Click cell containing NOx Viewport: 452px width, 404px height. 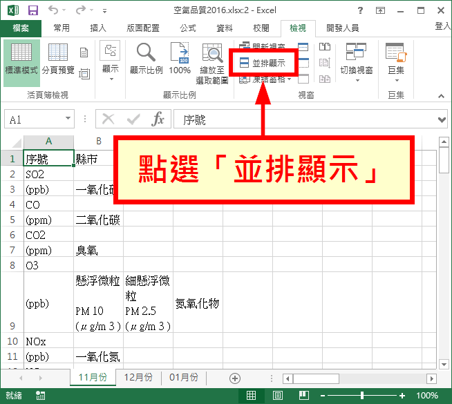pos(48,341)
